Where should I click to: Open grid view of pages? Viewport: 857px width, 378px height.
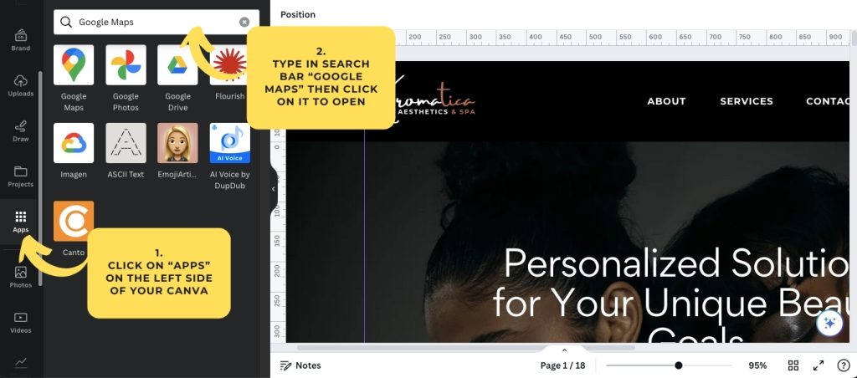793,365
